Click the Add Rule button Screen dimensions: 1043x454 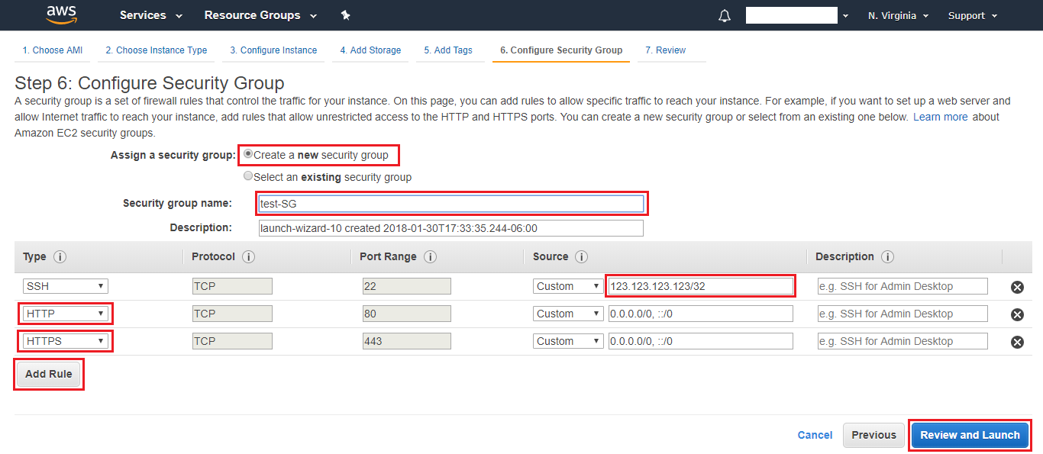(x=49, y=375)
